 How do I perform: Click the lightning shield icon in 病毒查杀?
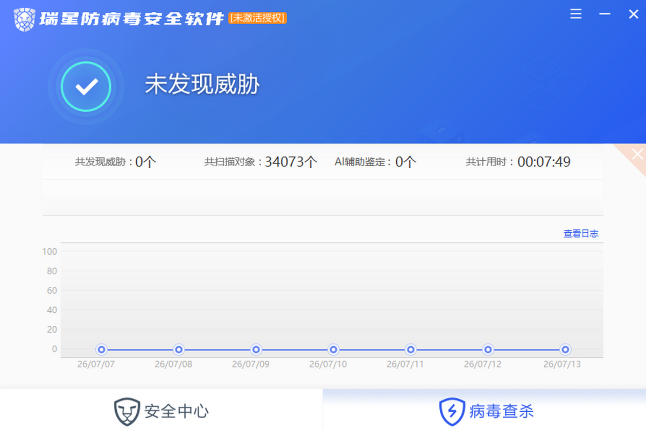tap(452, 411)
